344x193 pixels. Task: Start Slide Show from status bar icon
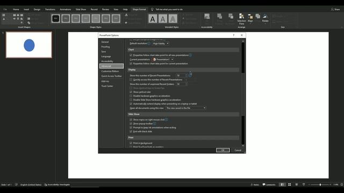(304, 184)
